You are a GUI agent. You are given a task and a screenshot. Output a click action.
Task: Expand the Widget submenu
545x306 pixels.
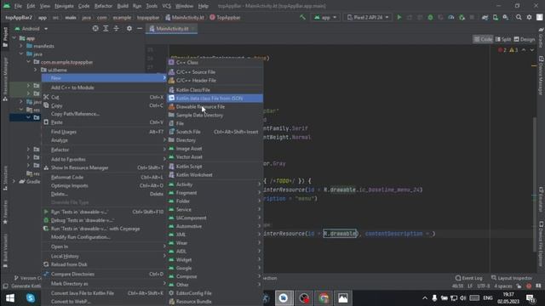pos(215,259)
